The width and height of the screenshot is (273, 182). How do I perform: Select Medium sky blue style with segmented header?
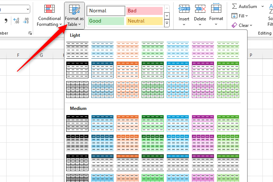(178, 143)
